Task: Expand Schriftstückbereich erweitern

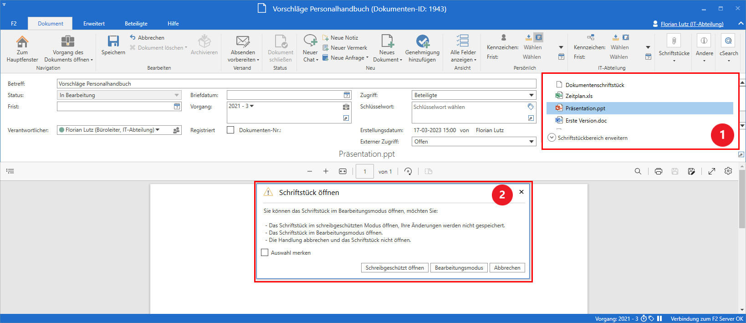Action: (552, 138)
